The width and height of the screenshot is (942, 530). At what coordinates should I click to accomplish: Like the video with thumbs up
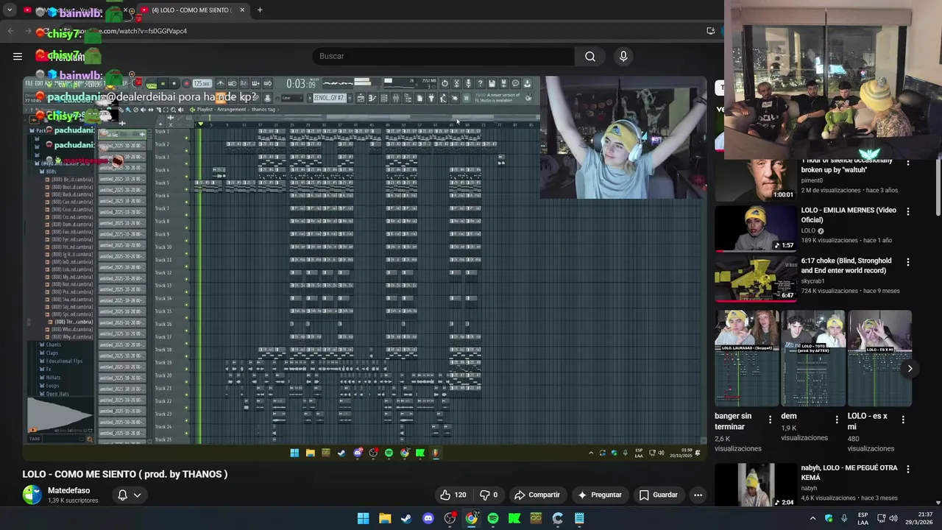[453, 495]
